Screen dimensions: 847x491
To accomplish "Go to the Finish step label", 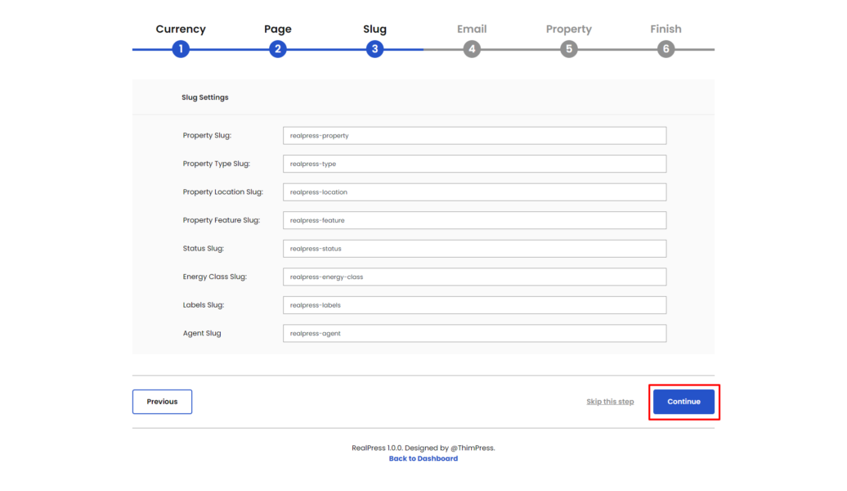I will pos(665,29).
